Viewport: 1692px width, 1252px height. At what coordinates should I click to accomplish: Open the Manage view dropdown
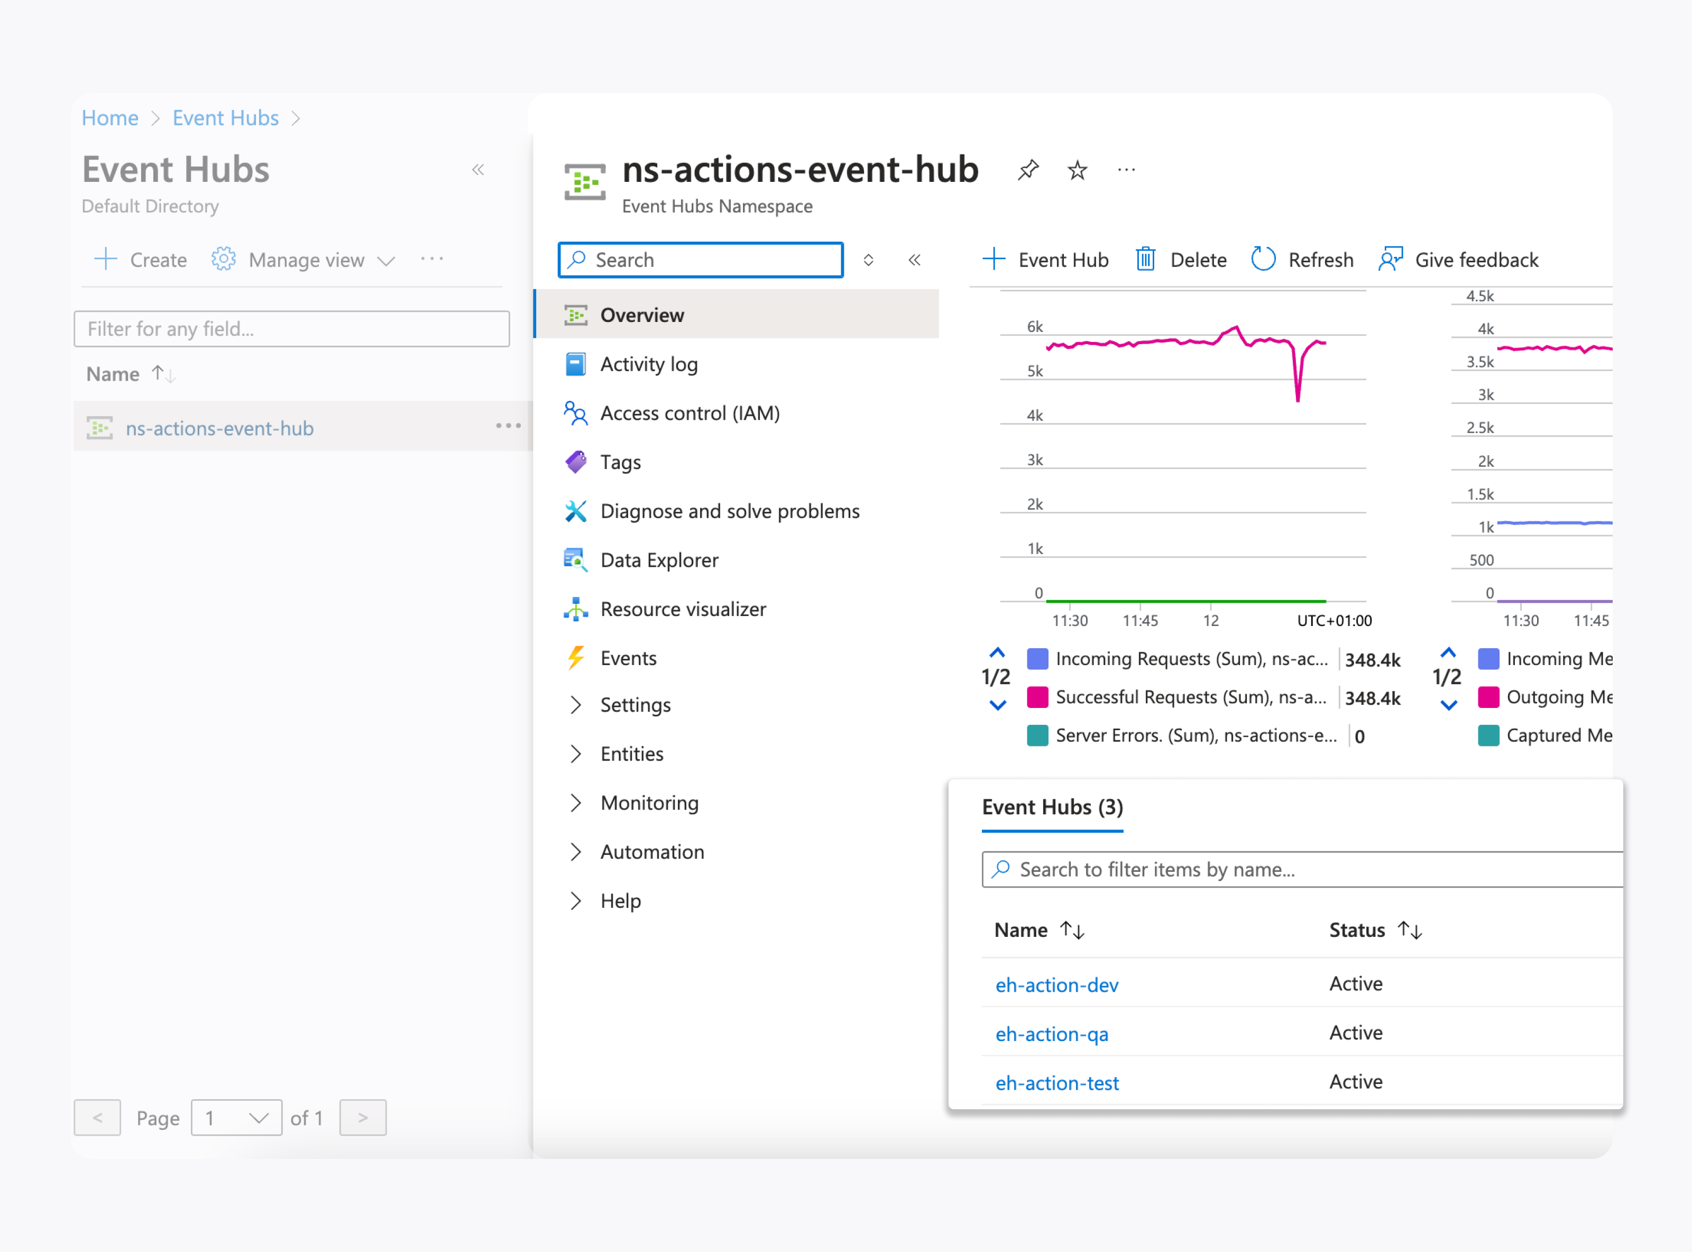[x=304, y=260]
